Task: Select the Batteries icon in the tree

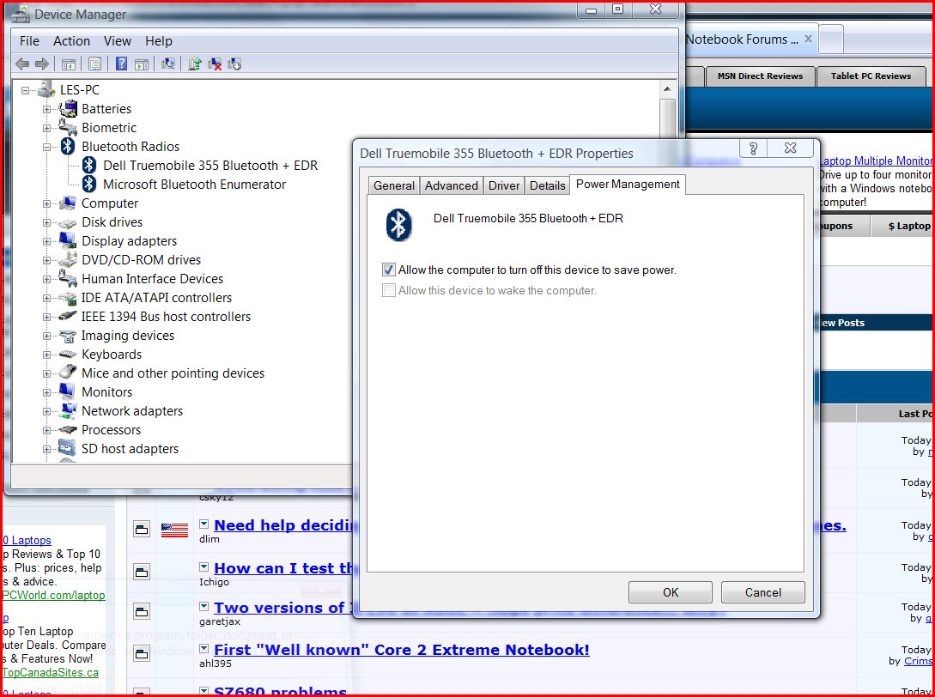Action: coord(68,108)
